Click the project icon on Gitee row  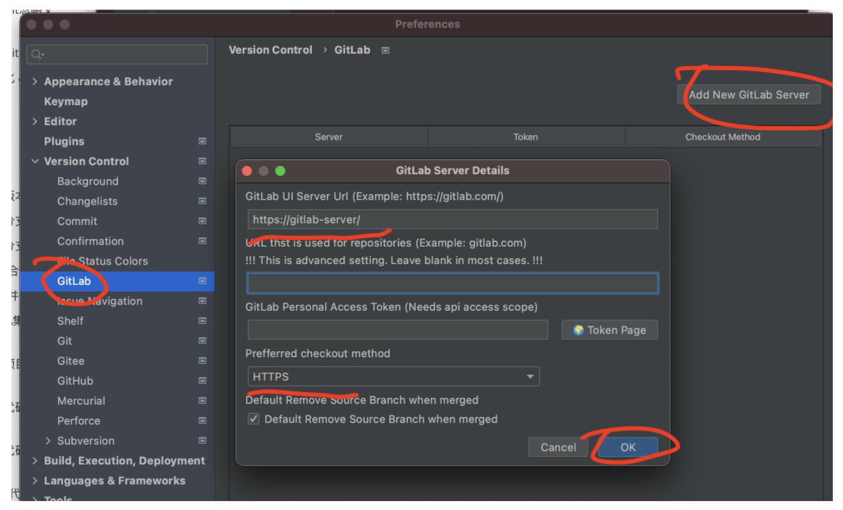click(x=203, y=361)
